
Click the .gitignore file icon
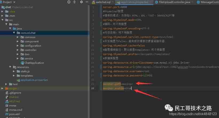(x=7, y=93)
